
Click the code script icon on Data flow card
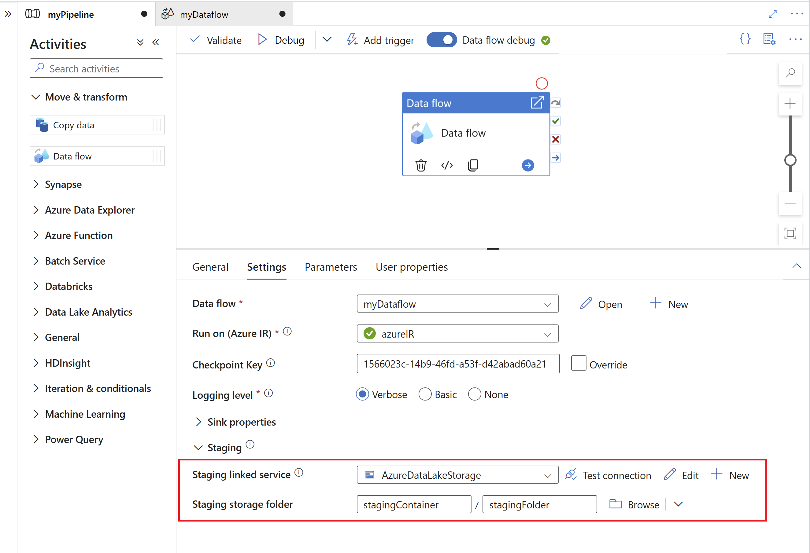[x=447, y=165]
